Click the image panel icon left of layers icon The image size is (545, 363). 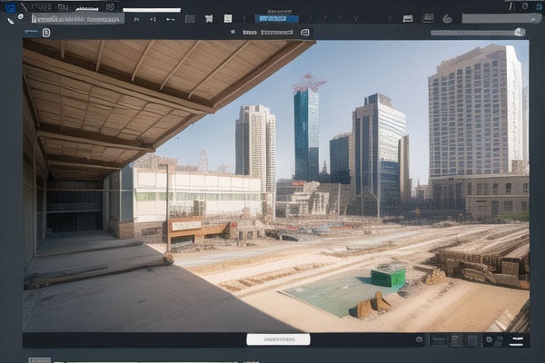407,18
